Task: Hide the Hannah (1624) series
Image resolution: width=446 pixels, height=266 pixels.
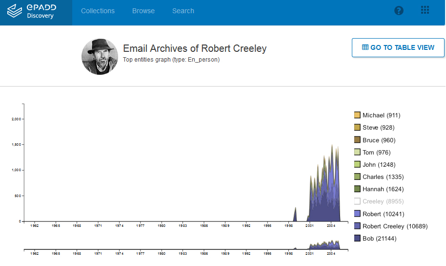Action: point(357,189)
